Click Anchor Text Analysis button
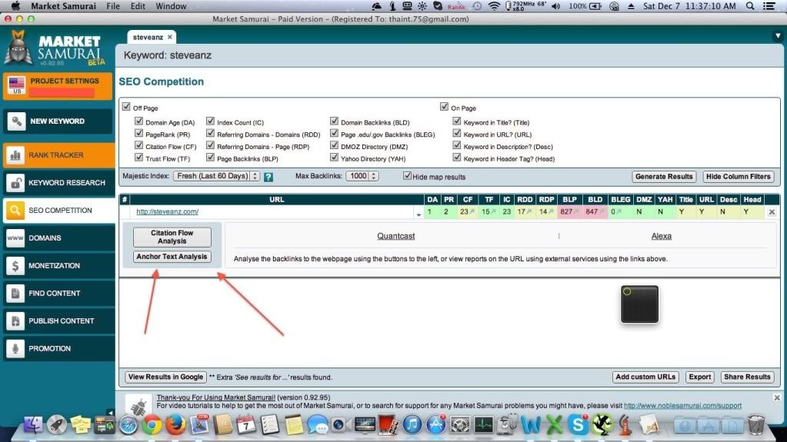The width and height of the screenshot is (787, 442). click(x=172, y=257)
